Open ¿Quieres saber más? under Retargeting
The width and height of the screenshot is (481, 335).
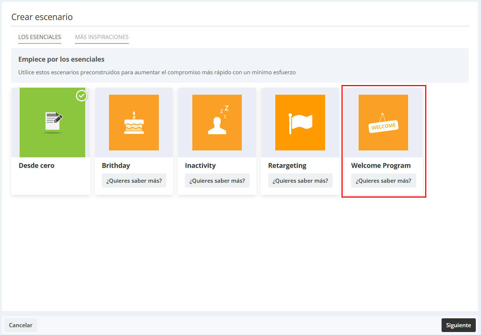coord(300,181)
